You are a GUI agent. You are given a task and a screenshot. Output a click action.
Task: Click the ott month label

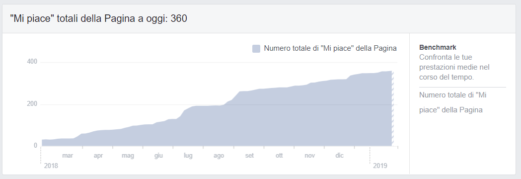click(x=279, y=155)
